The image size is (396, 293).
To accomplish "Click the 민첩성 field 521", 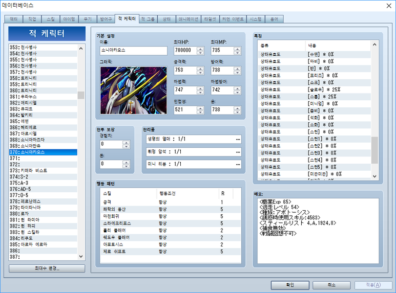I will (x=185, y=110).
